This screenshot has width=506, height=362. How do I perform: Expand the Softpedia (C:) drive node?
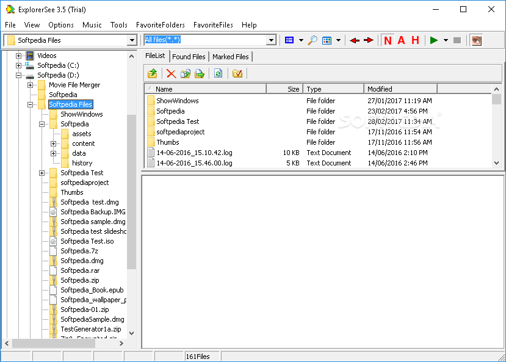click(19, 65)
